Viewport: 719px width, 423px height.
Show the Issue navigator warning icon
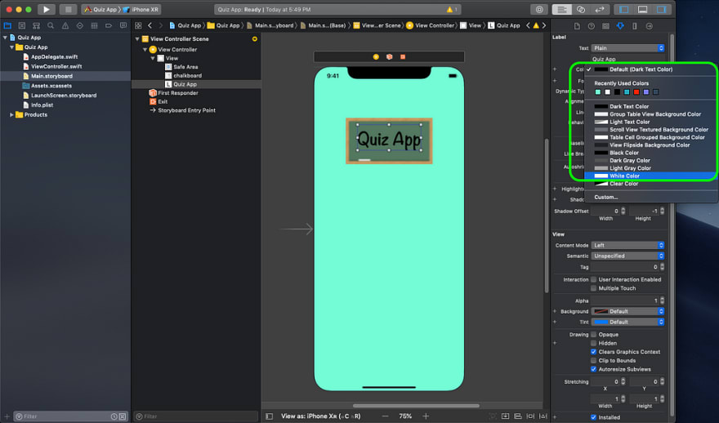(65, 25)
